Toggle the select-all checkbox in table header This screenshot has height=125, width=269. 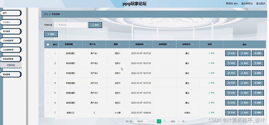48,44
